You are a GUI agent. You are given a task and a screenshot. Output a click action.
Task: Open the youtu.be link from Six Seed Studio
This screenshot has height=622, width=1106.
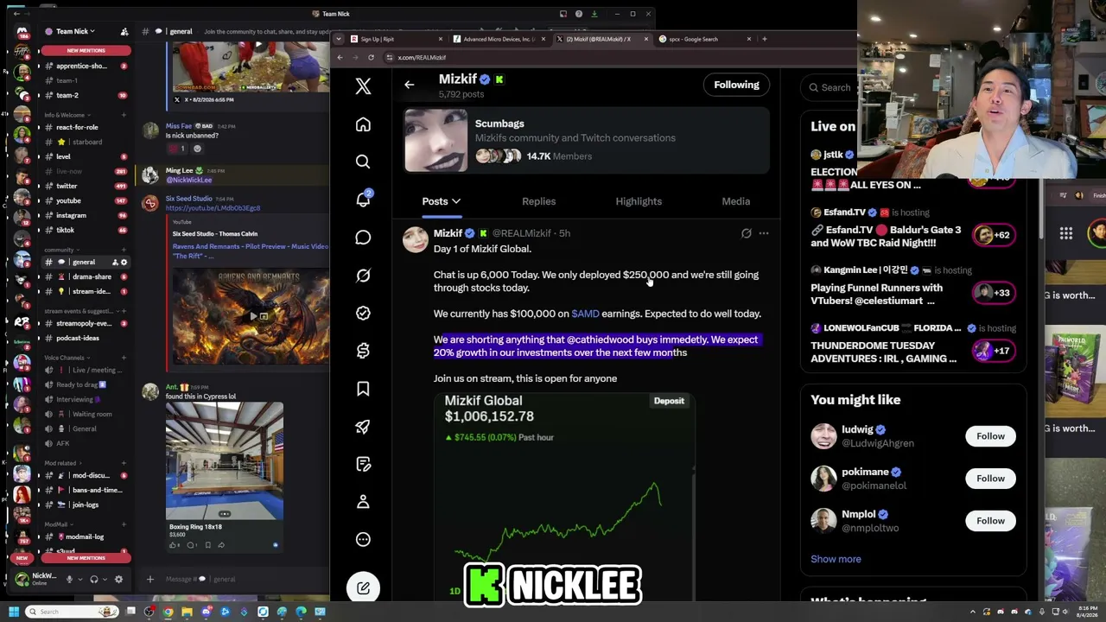pos(213,208)
